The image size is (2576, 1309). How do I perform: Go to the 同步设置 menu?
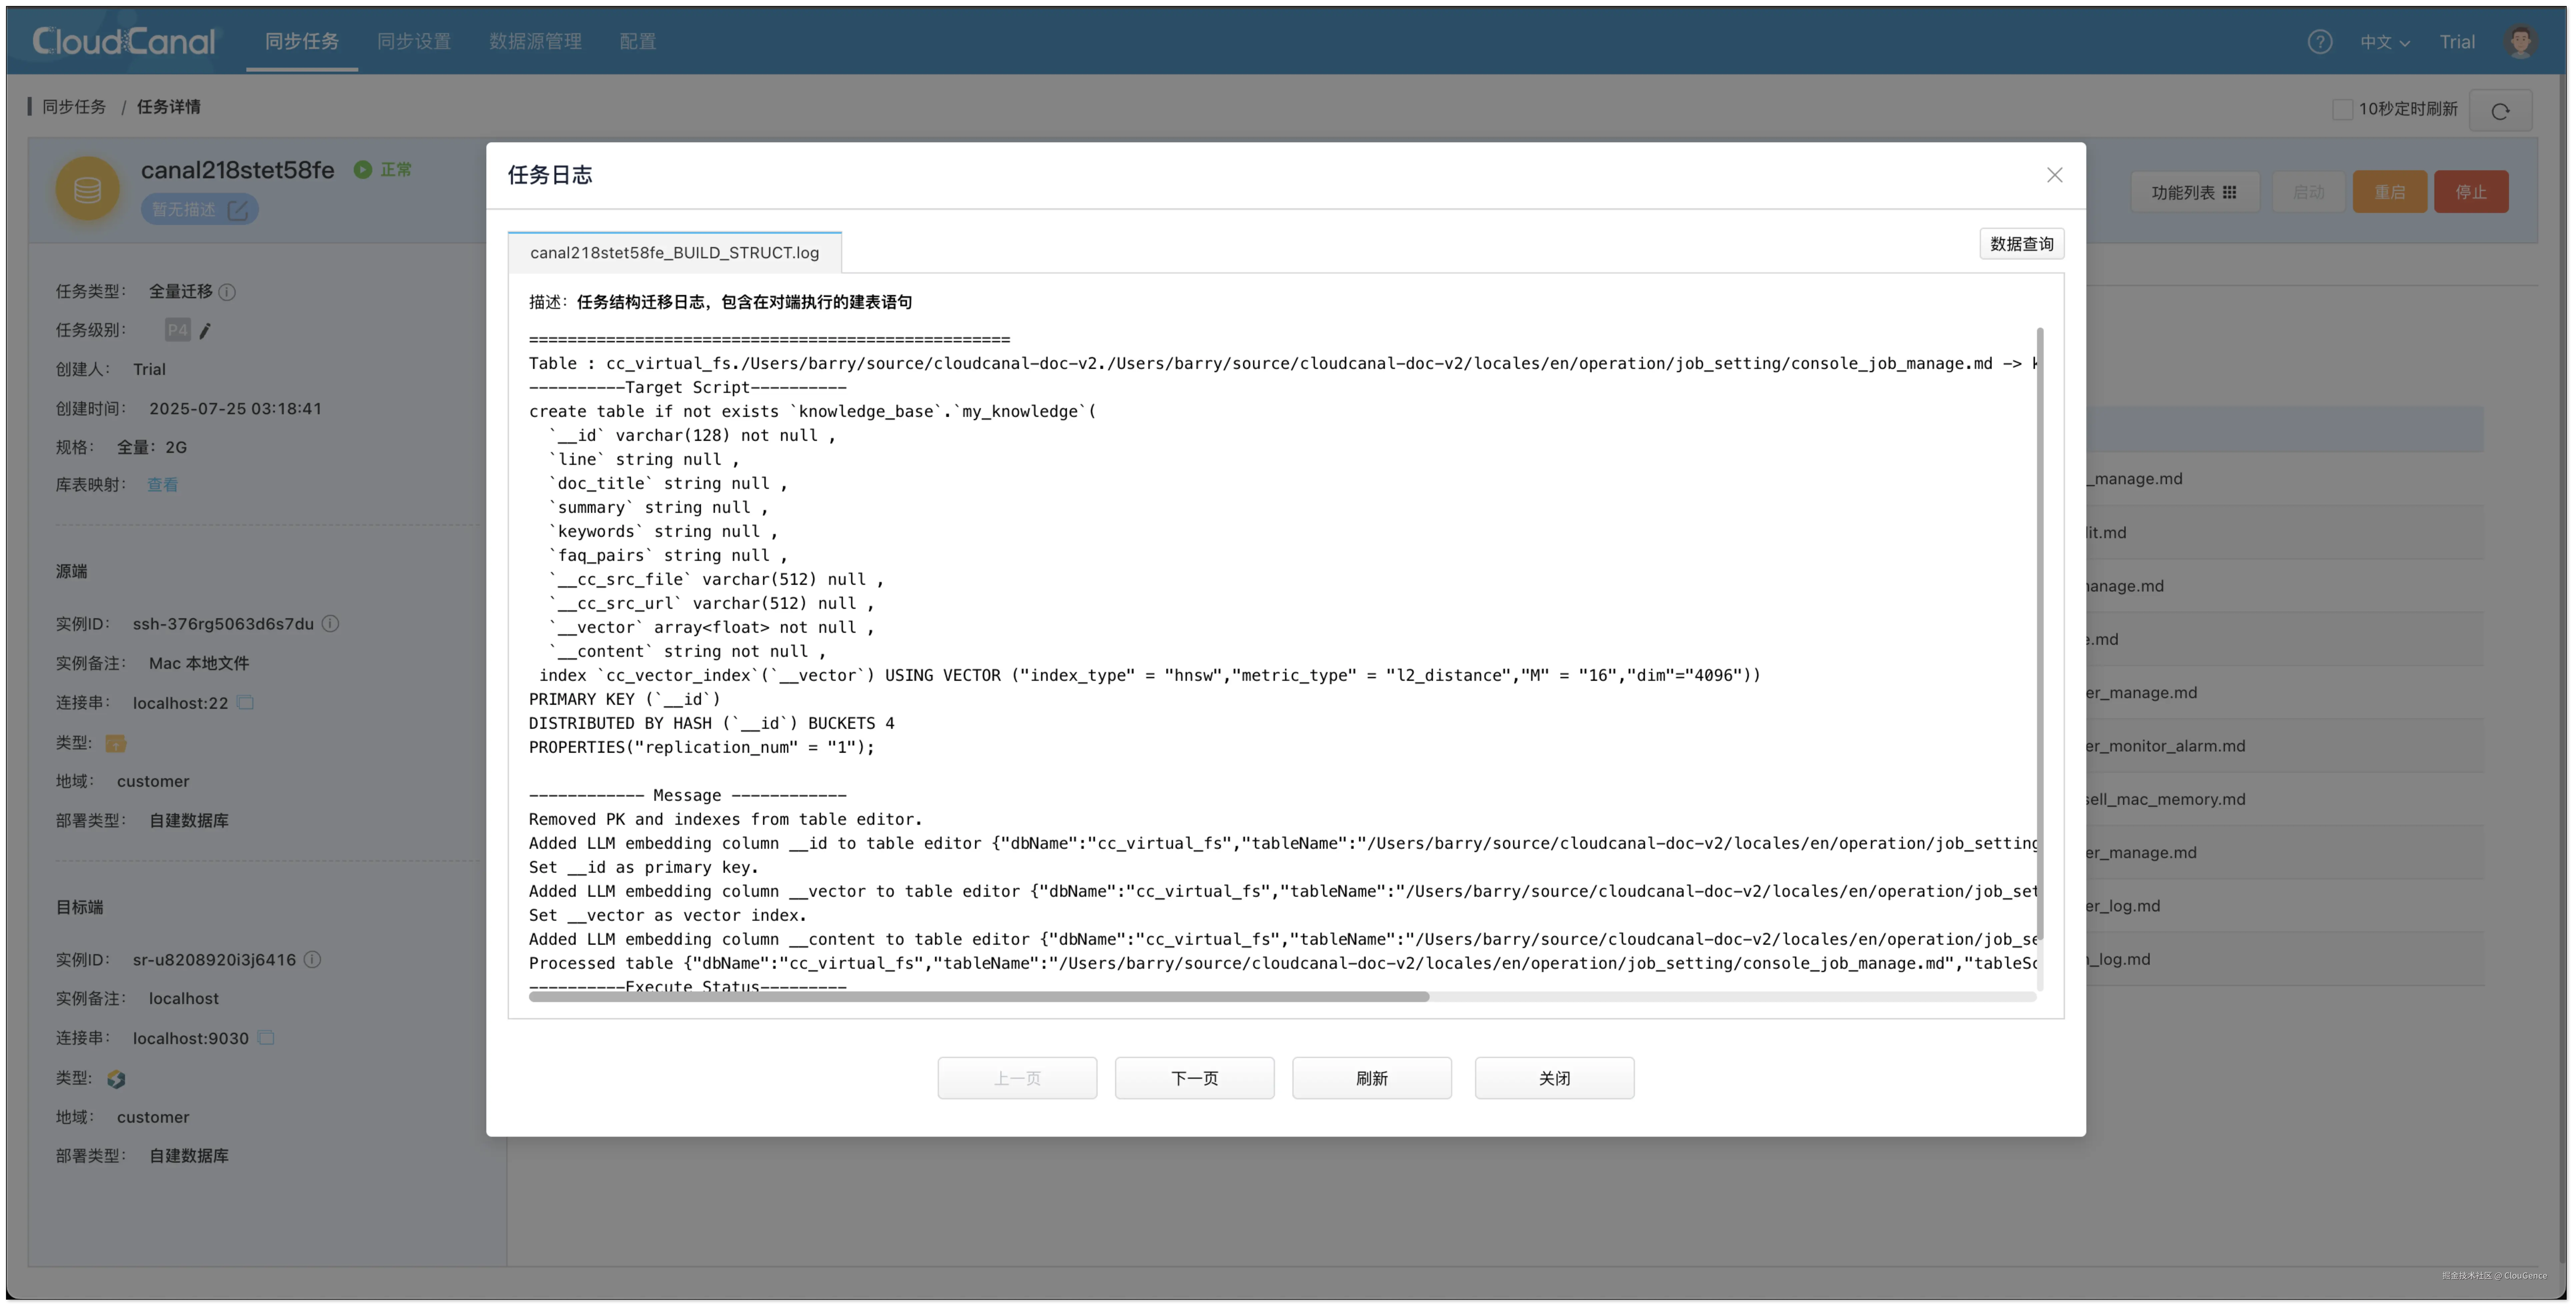point(413,41)
